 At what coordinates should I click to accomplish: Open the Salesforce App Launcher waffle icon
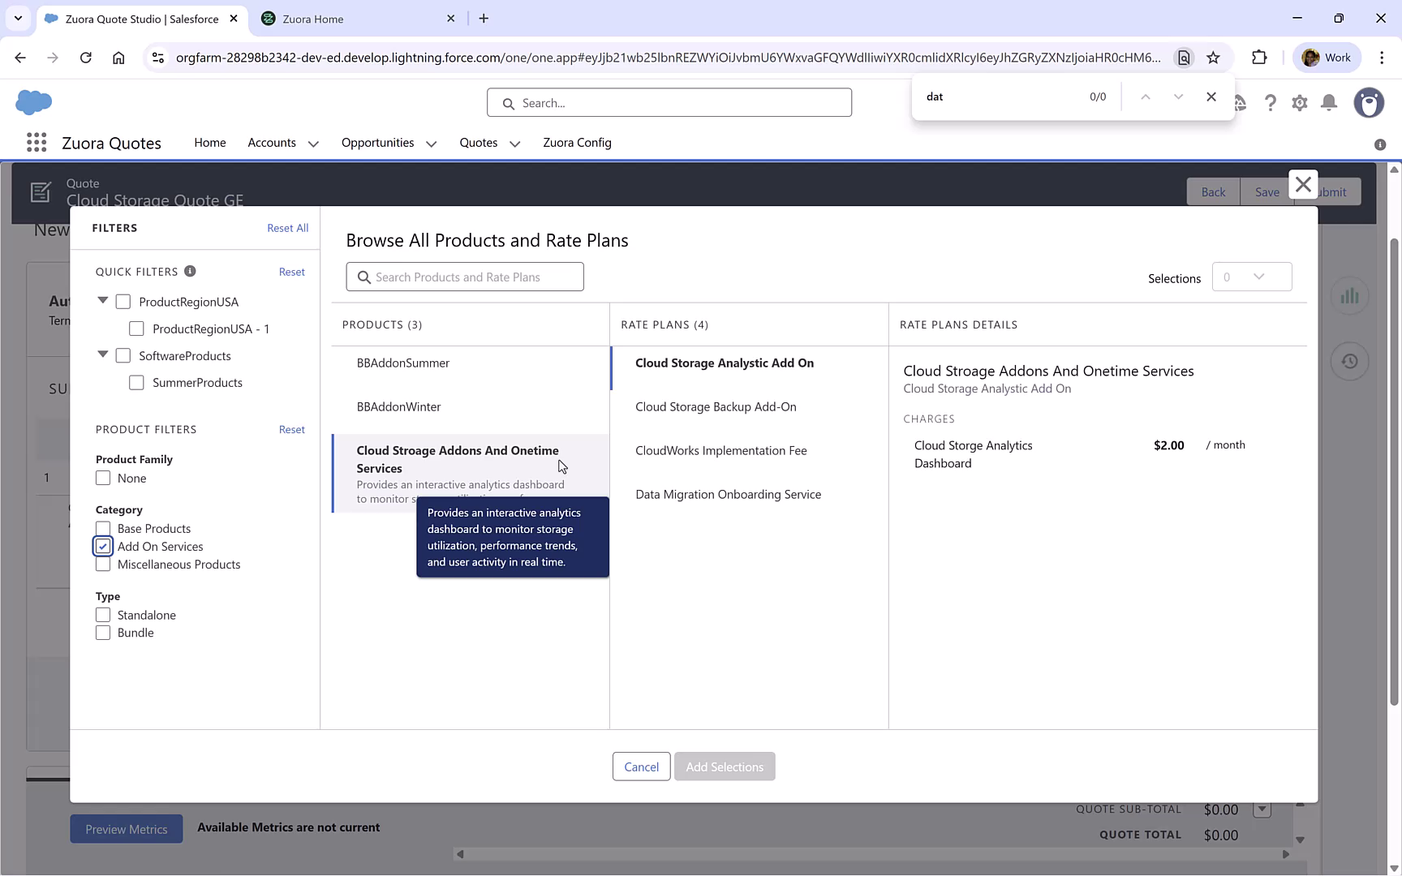click(35, 142)
